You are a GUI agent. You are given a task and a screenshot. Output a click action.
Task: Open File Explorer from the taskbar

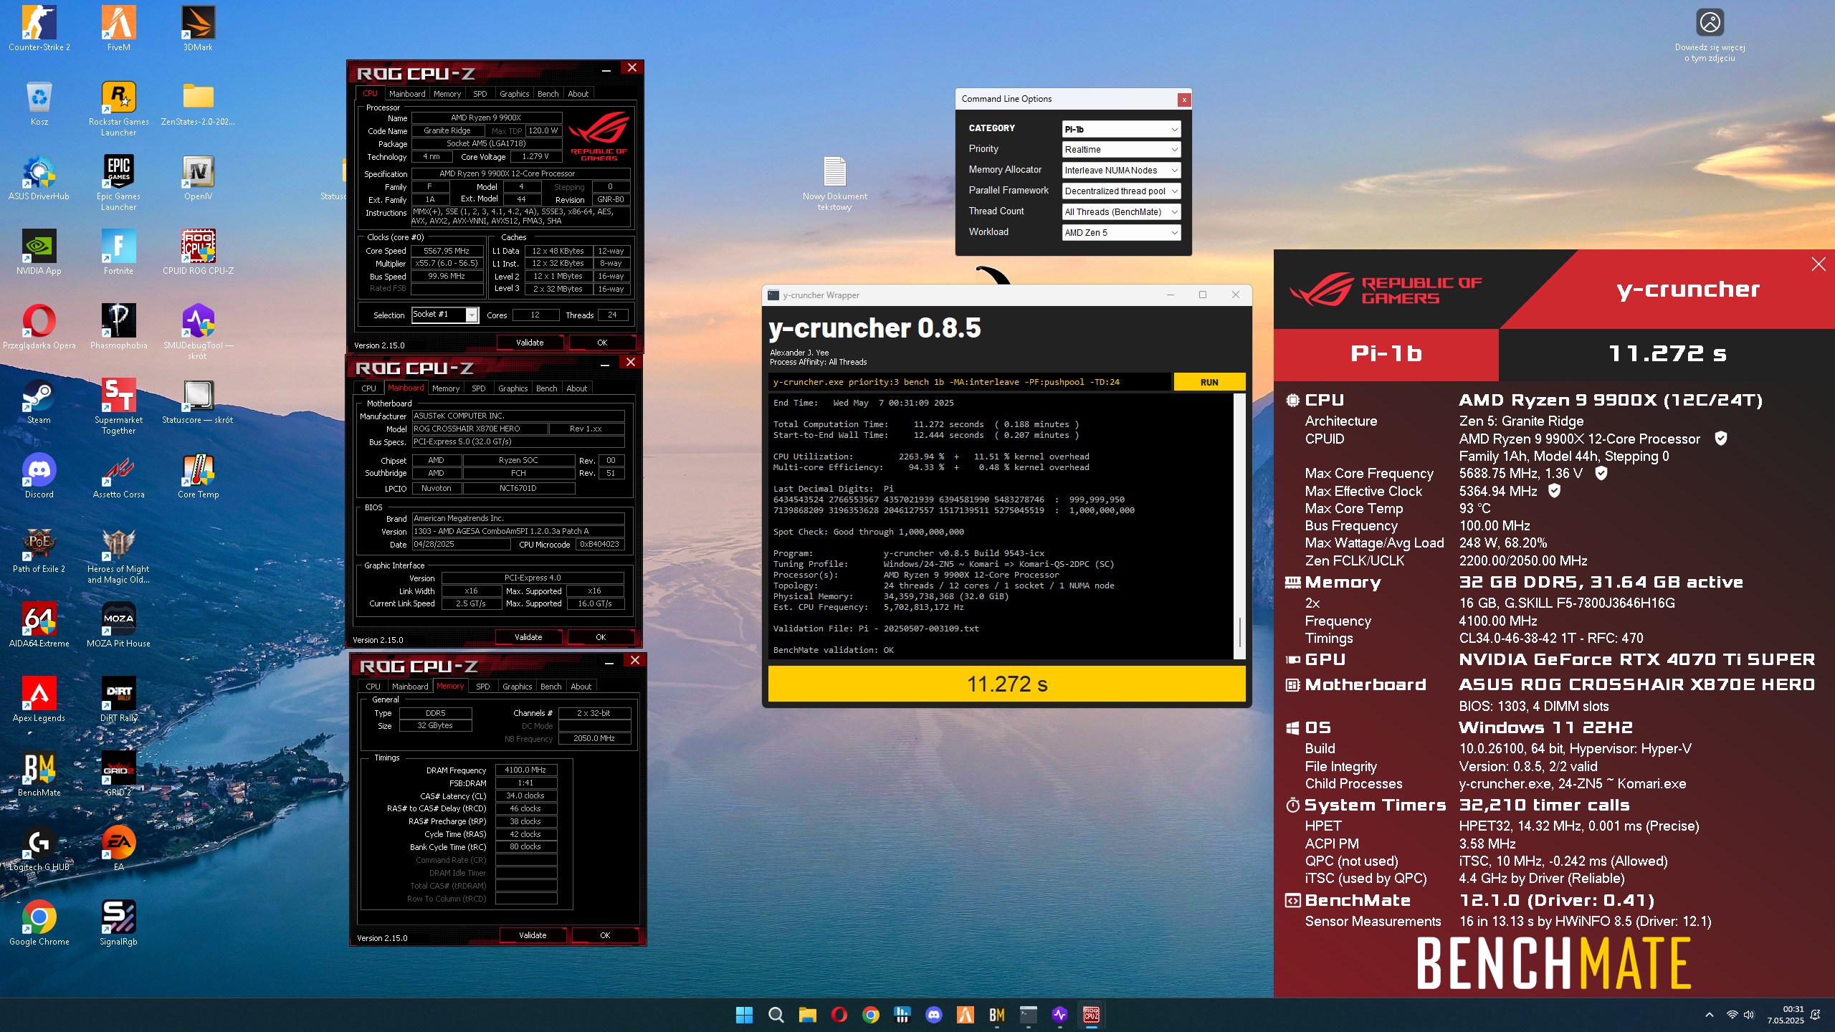(807, 1015)
